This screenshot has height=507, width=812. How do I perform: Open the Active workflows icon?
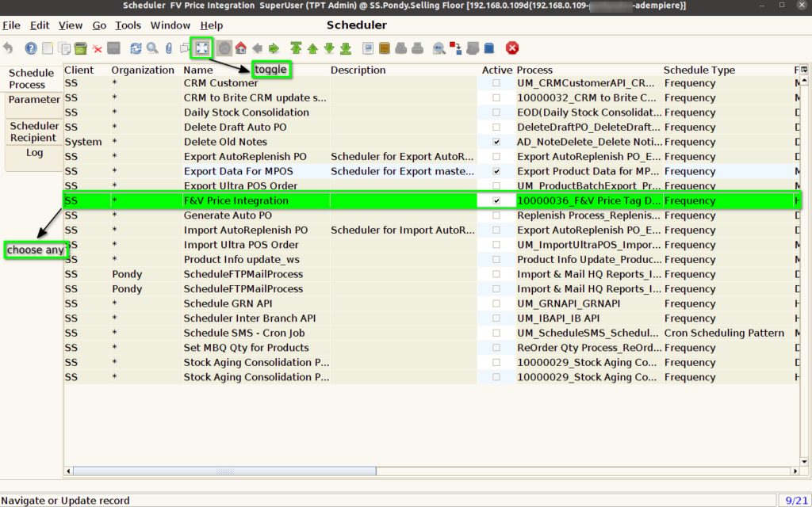(456, 48)
